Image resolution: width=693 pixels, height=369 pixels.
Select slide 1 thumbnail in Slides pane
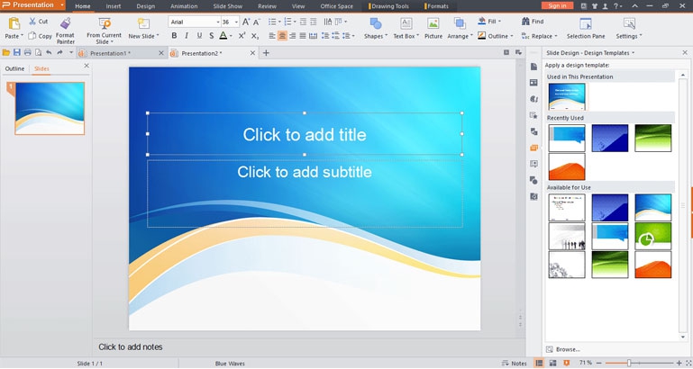point(50,108)
